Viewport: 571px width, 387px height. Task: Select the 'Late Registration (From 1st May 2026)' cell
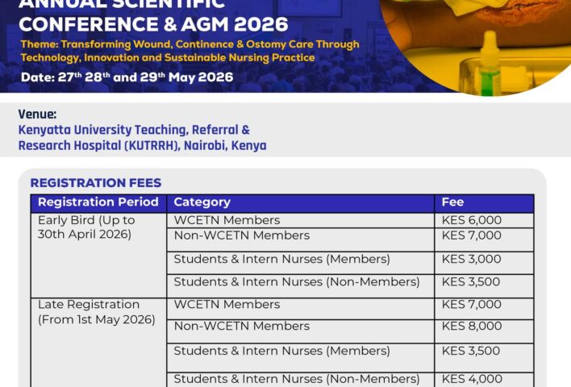[98, 343]
